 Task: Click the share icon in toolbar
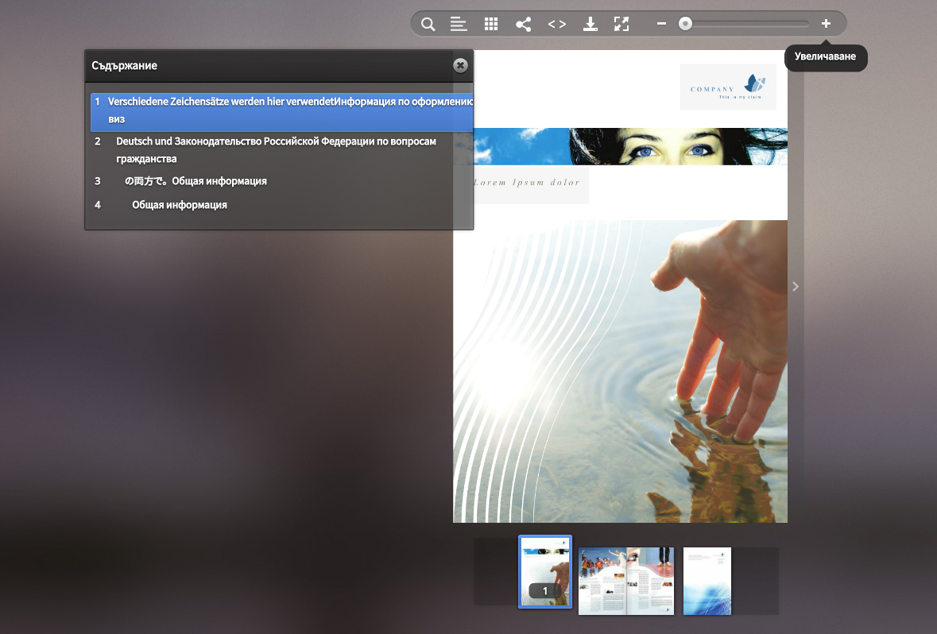pos(523,24)
